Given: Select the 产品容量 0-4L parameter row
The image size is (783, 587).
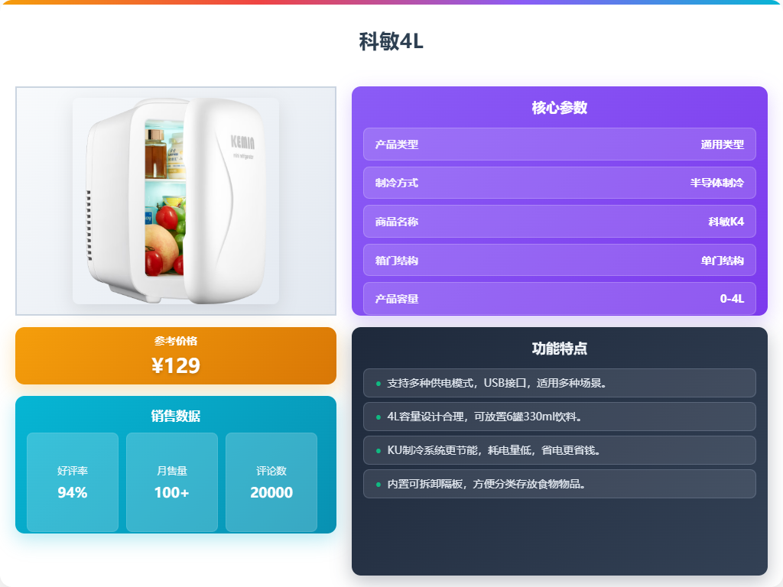Looking at the screenshot, I should [559, 299].
